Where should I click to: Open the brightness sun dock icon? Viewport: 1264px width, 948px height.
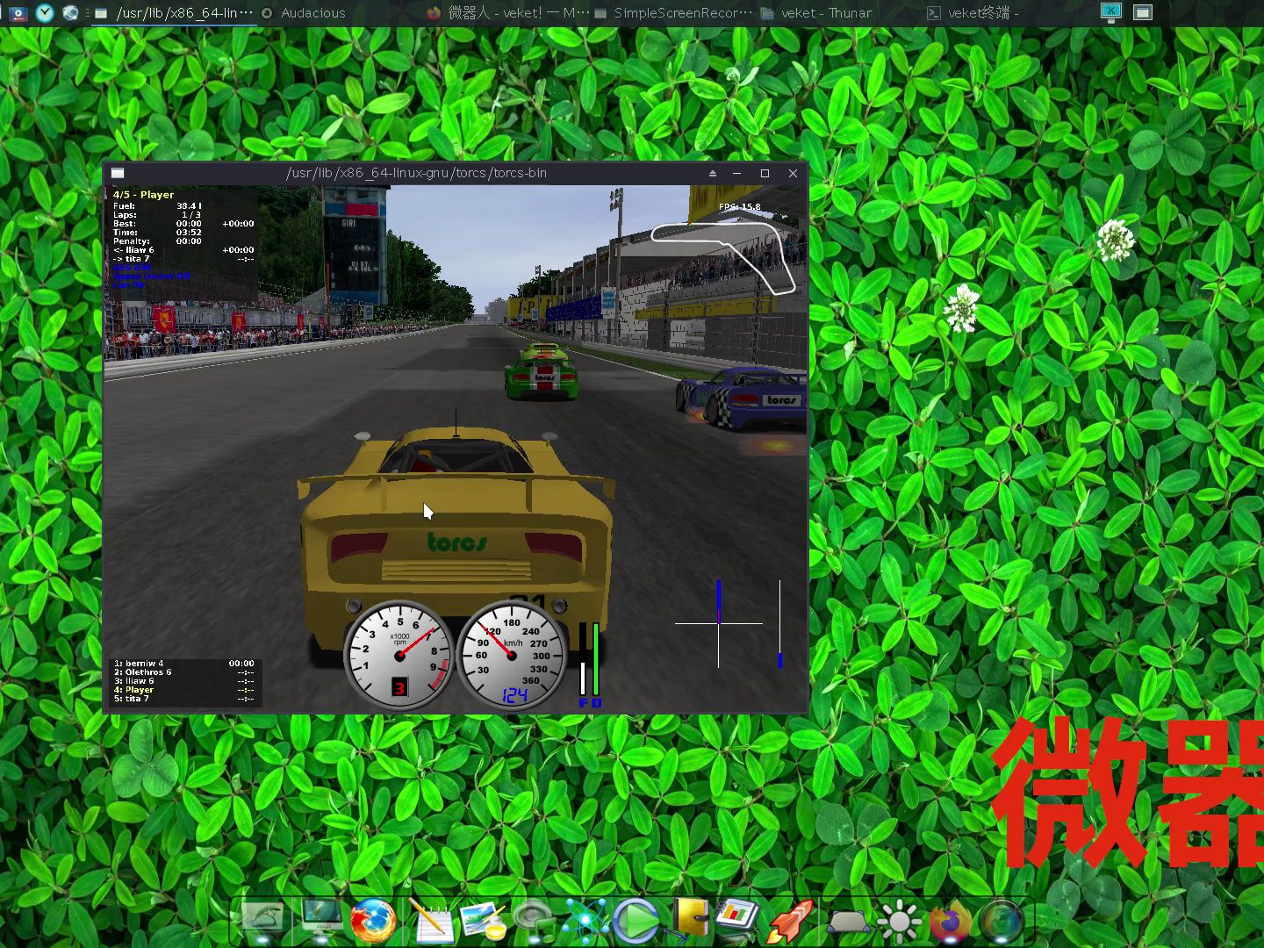tap(899, 922)
